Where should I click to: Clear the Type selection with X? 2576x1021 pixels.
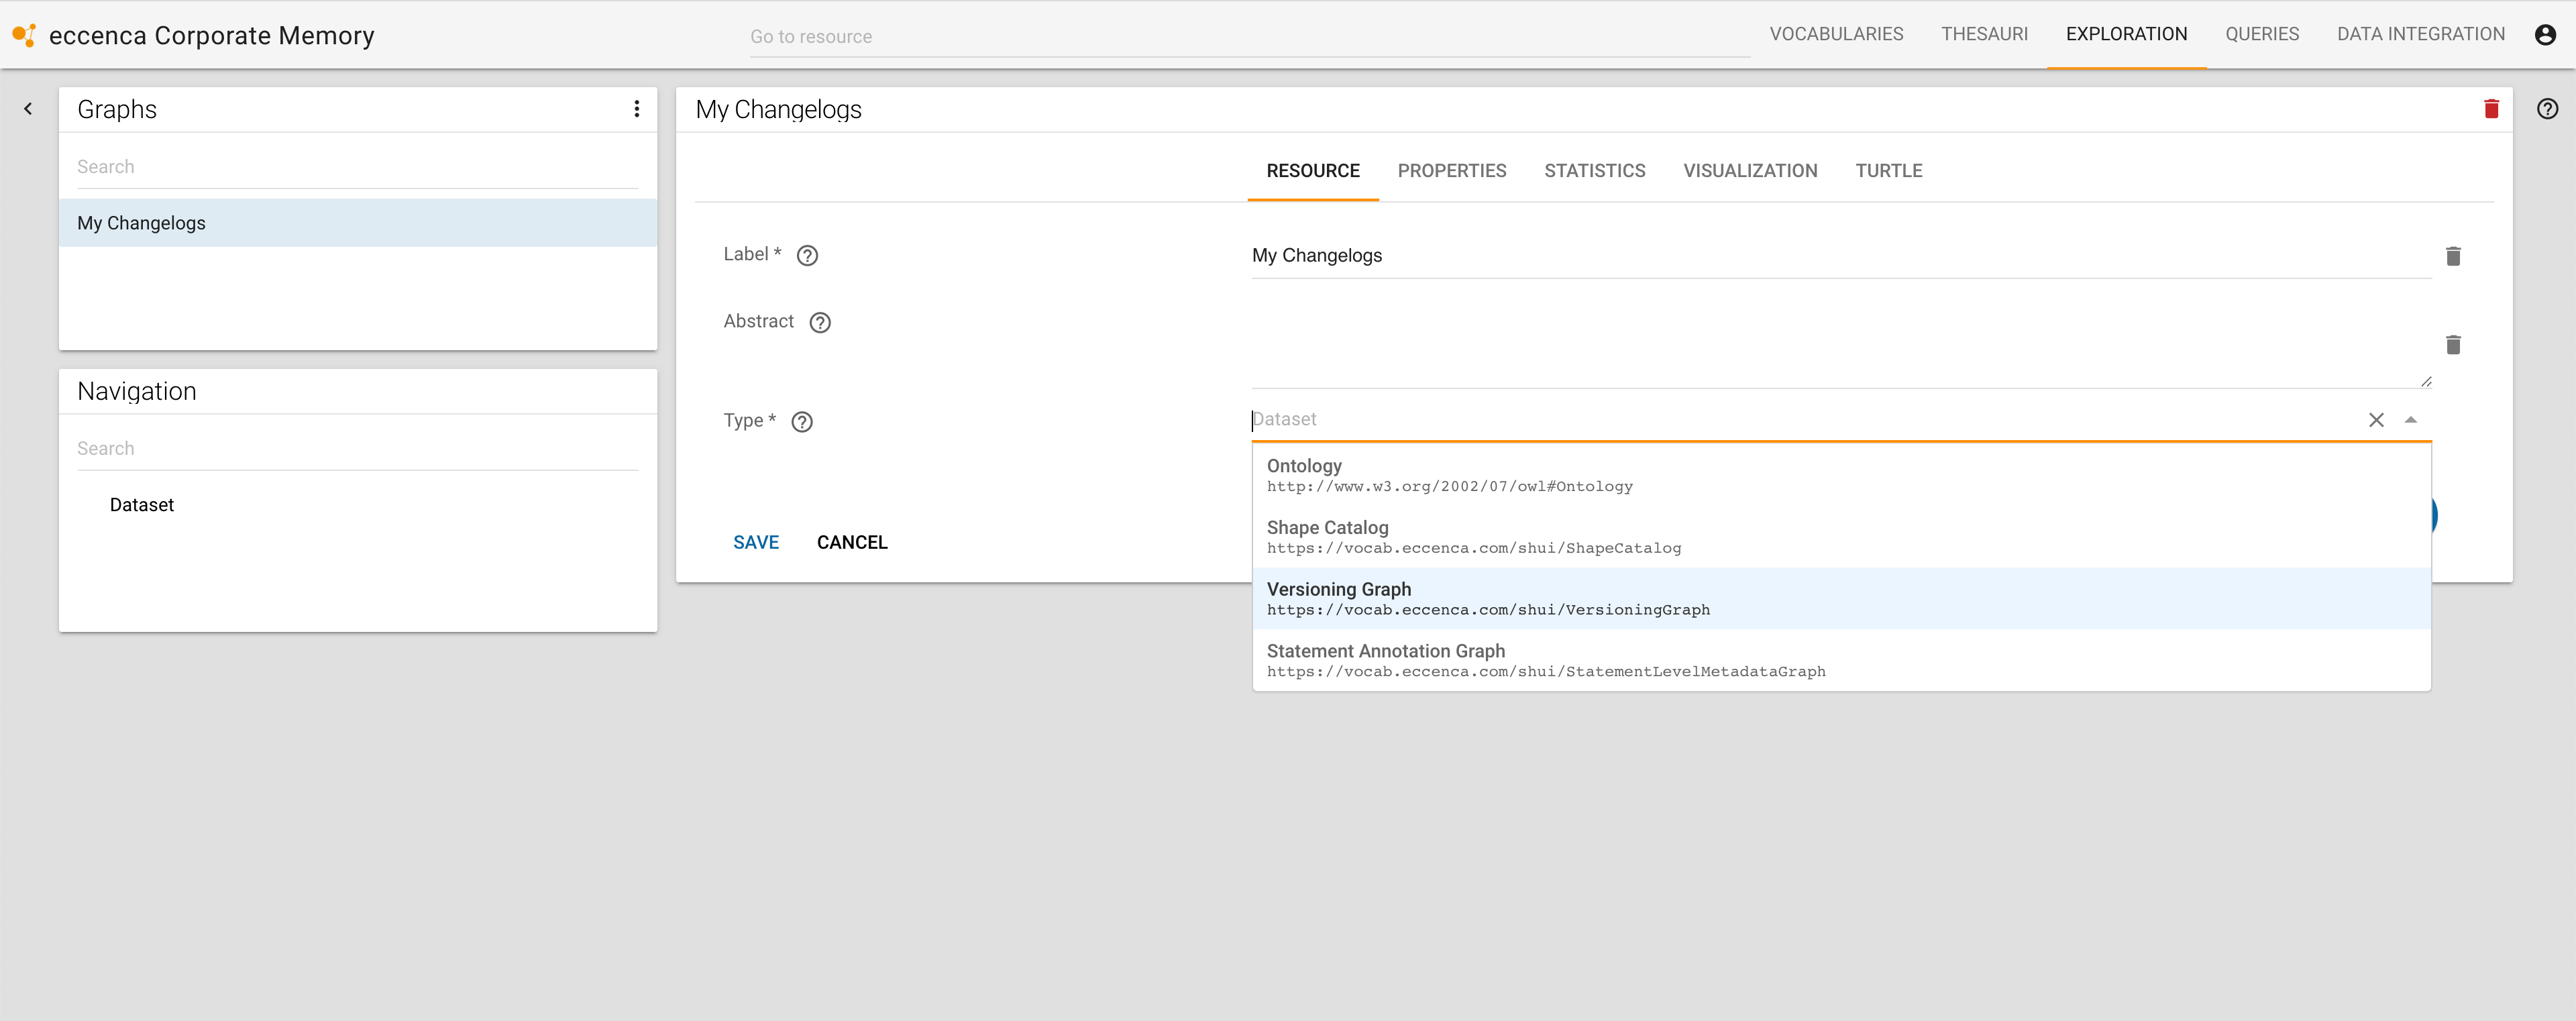[x=2375, y=420]
